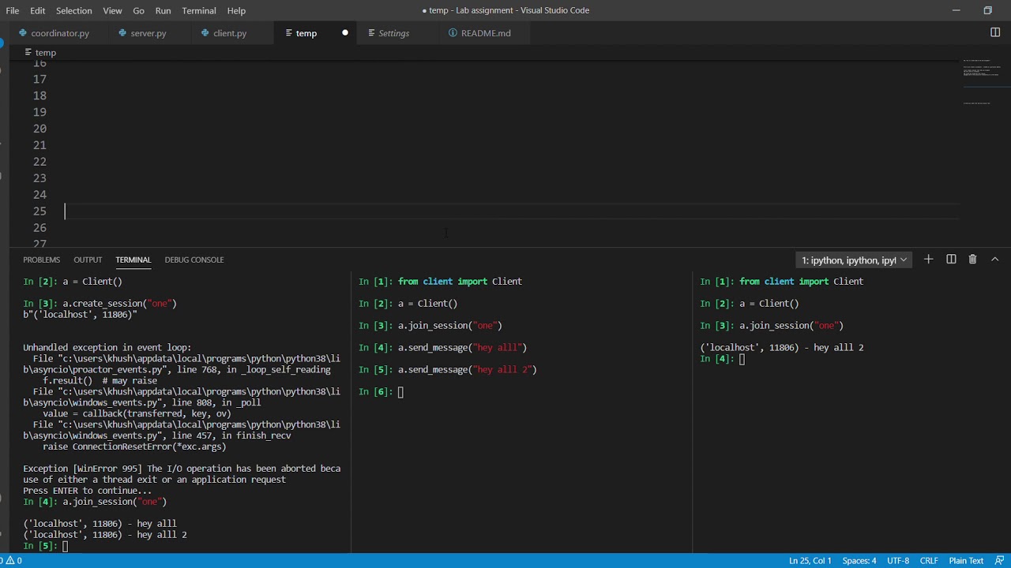Switch to the client.py tab

229,33
